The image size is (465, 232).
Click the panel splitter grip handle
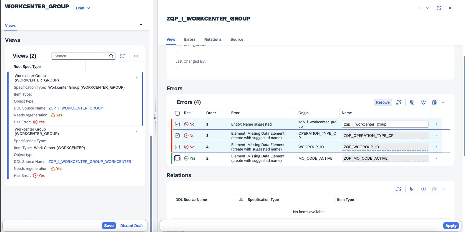pos(155,117)
